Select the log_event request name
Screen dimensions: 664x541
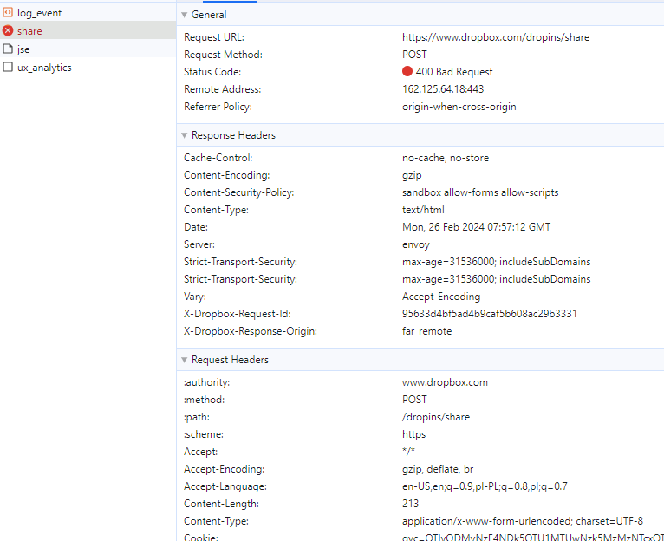[x=39, y=13]
